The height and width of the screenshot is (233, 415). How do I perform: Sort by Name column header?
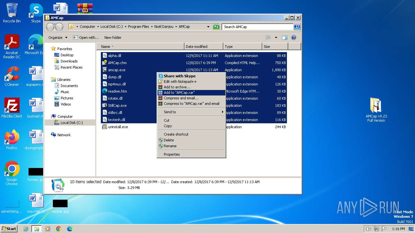tap(140, 47)
